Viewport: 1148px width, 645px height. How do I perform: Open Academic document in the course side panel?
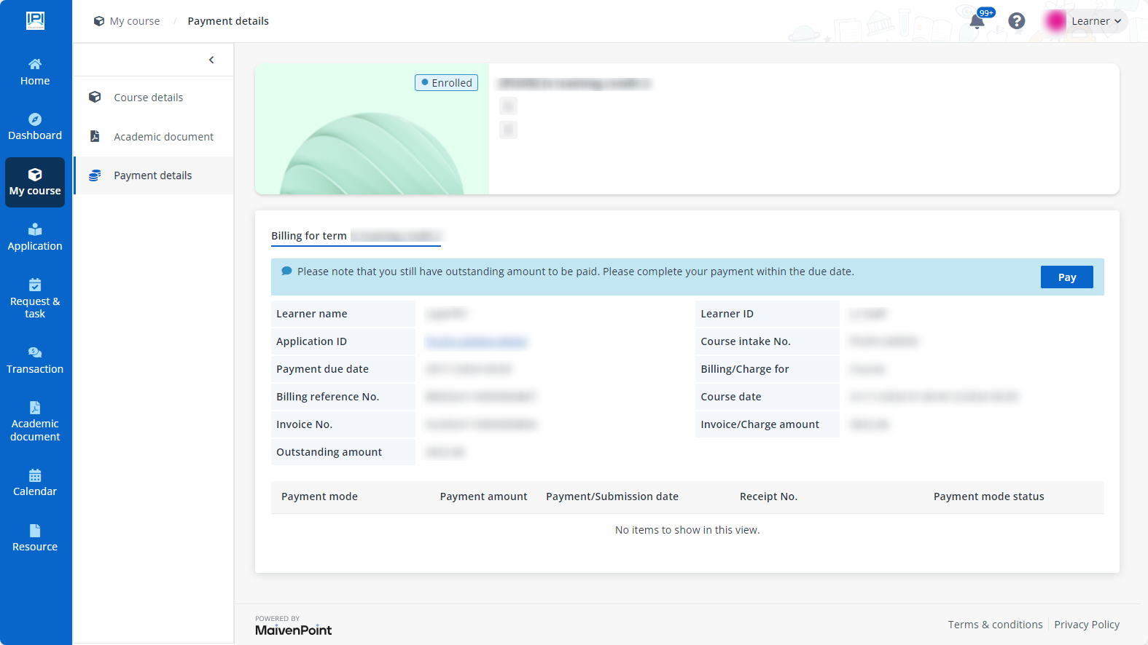point(154,137)
